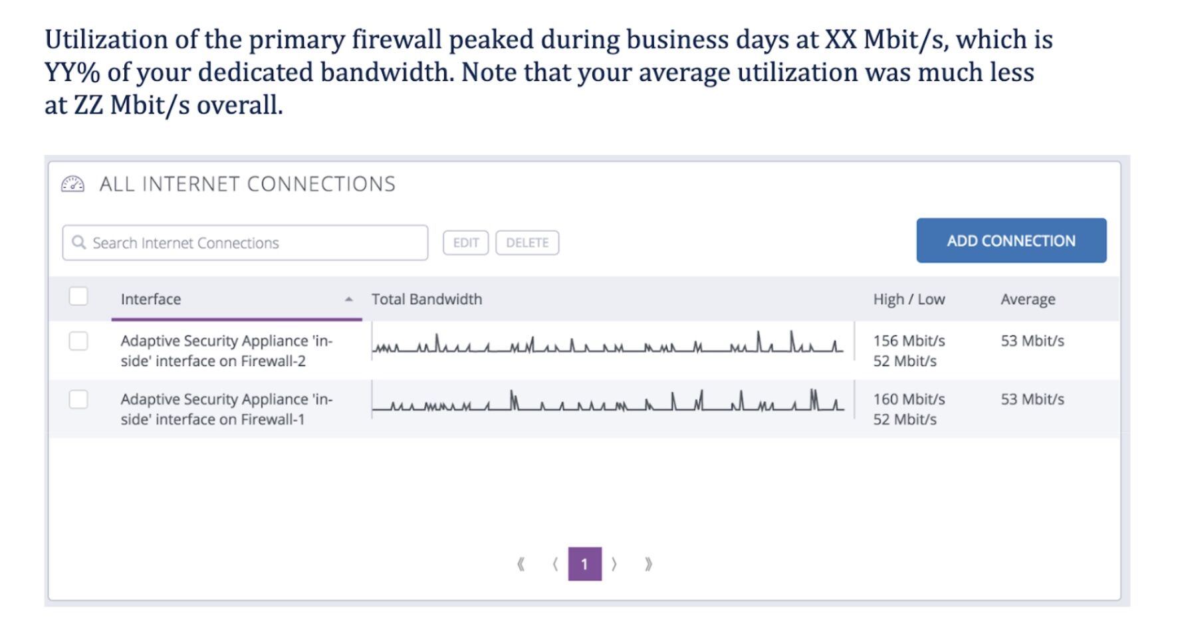
Task: Toggle sort order on the Interface column header
Action: [x=150, y=299]
